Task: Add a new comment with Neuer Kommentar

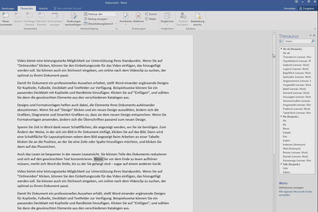Action: pos(6,19)
